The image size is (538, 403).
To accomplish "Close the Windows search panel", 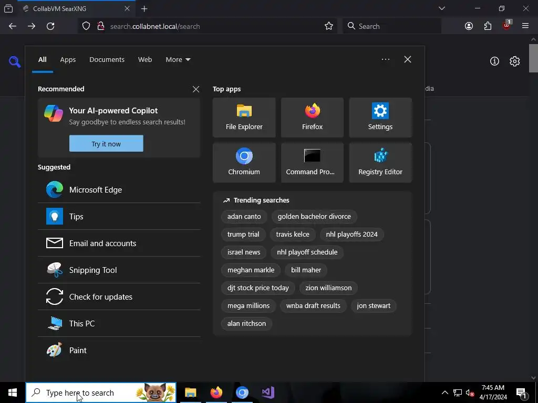I will click(408, 60).
